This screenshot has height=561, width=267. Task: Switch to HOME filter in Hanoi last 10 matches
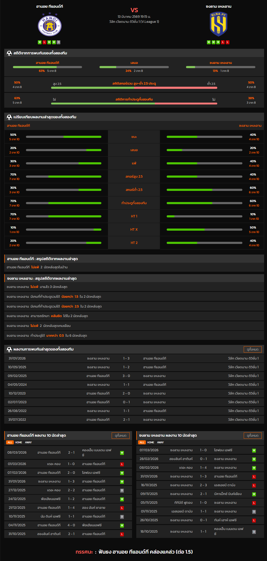click(19, 442)
